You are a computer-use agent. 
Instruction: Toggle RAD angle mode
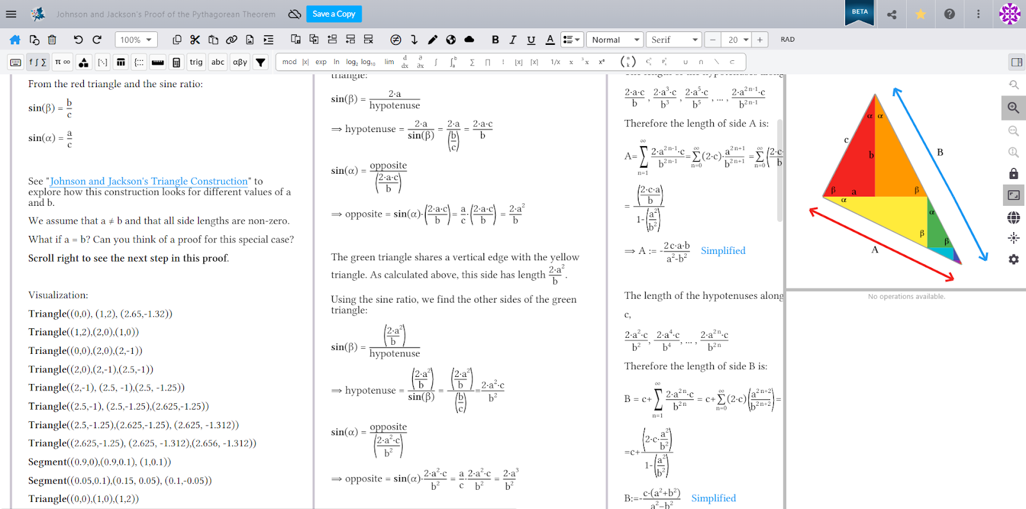[787, 40]
